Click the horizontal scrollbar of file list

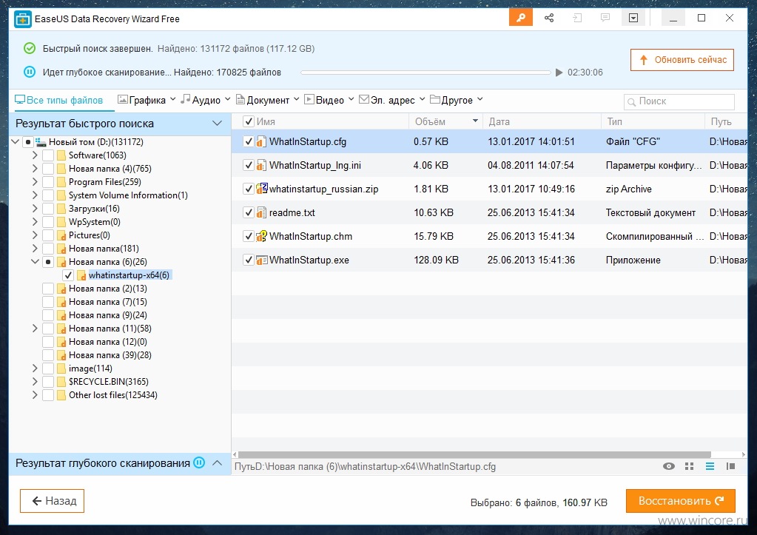coord(474,454)
